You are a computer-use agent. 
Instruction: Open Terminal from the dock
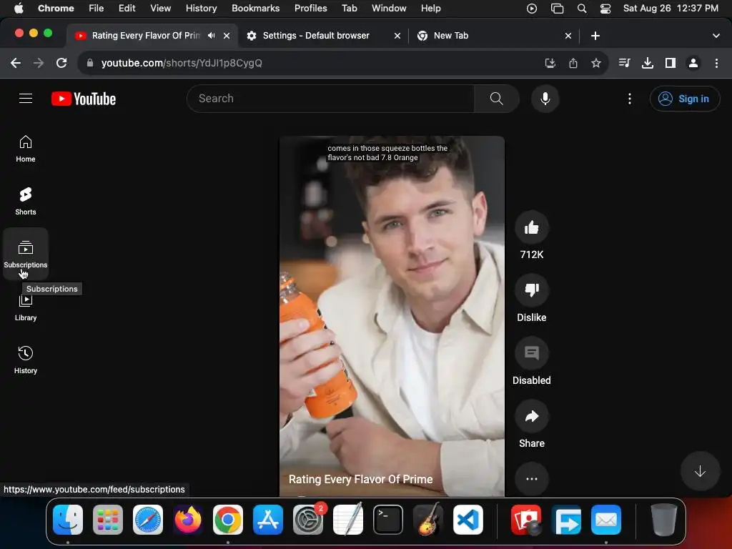[388, 520]
